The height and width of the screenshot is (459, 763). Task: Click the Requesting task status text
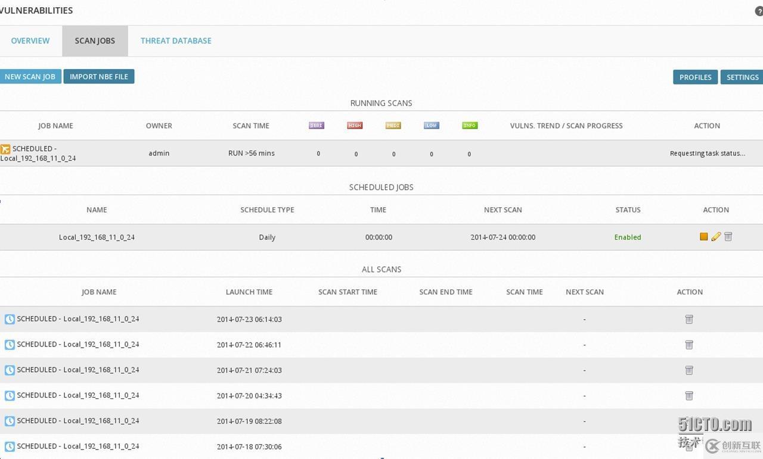[708, 153]
